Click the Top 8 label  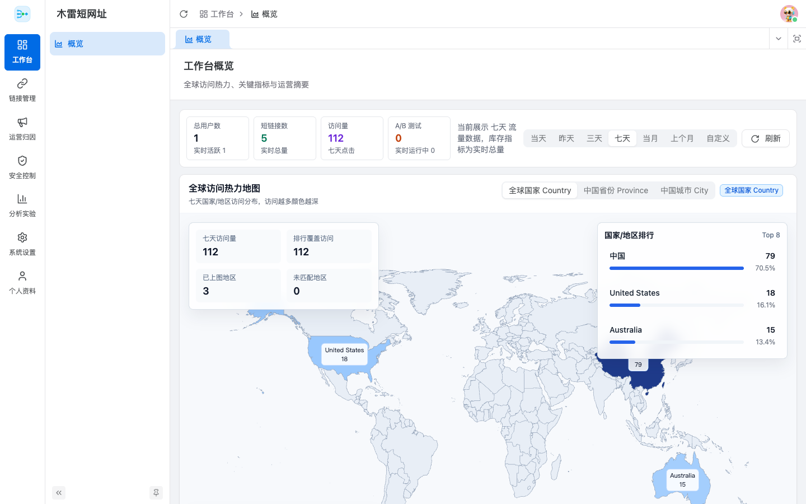[771, 235]
